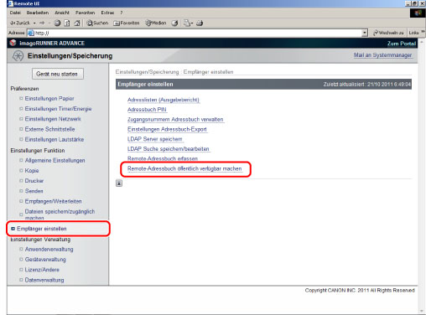This screenshot has height=315, width=426.
Task: Open Remote-Adressbuch erfassen link
Action: pos(163,158)
